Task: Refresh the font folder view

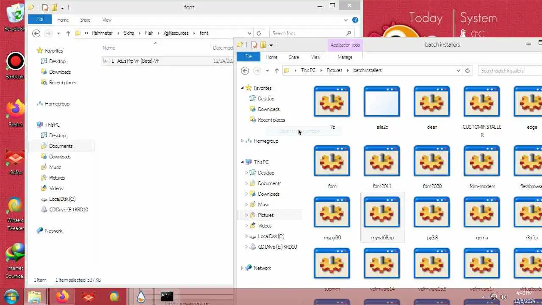Action: [259, 33]
